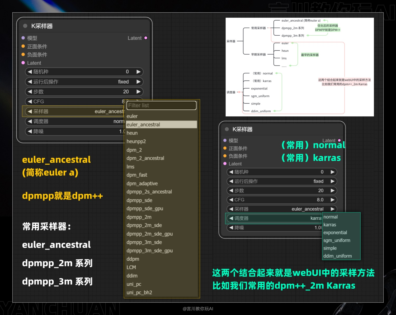Image resolution: width=396 pixels, height=315 pixels.
Task: Pick LCM from sampler list
Action: pos(162,267)
